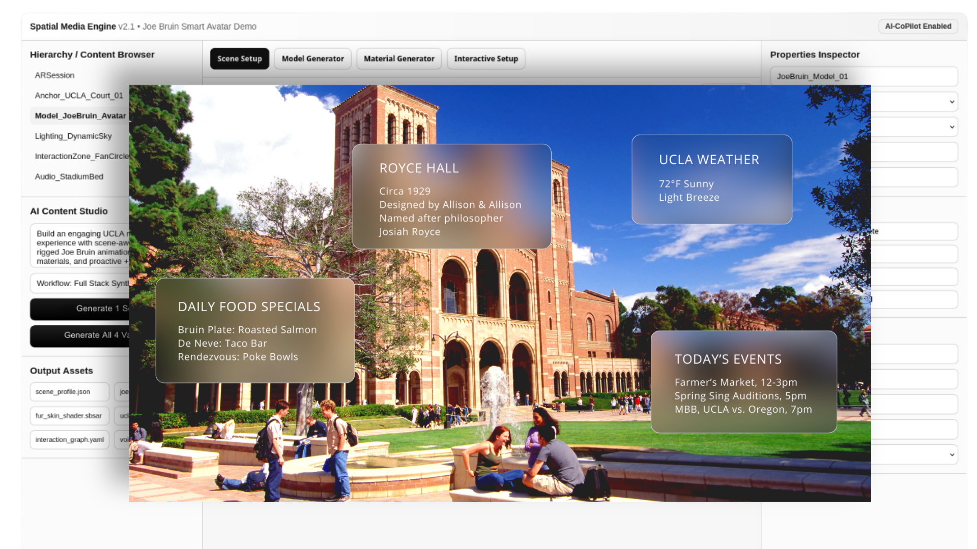The image size is (977, 549).
Task: Click the Scene Setup tab
Action: point(239,58)
